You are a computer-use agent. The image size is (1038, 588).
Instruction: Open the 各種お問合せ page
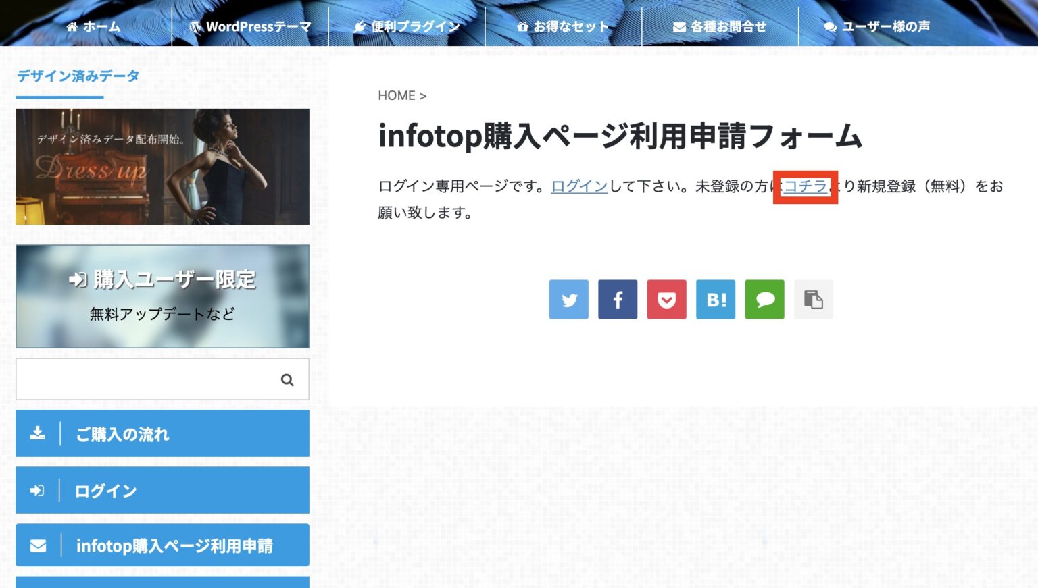tap(719, 26)
